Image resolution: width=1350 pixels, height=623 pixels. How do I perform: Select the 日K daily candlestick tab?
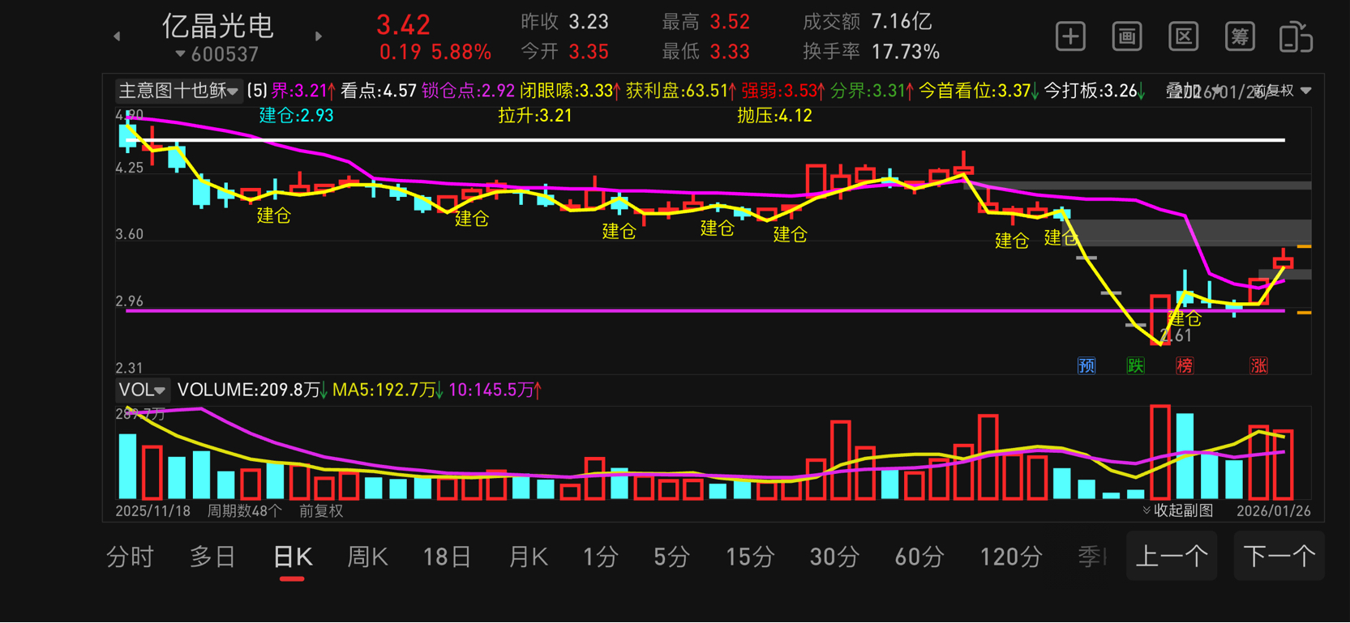(x=293, y=557)
